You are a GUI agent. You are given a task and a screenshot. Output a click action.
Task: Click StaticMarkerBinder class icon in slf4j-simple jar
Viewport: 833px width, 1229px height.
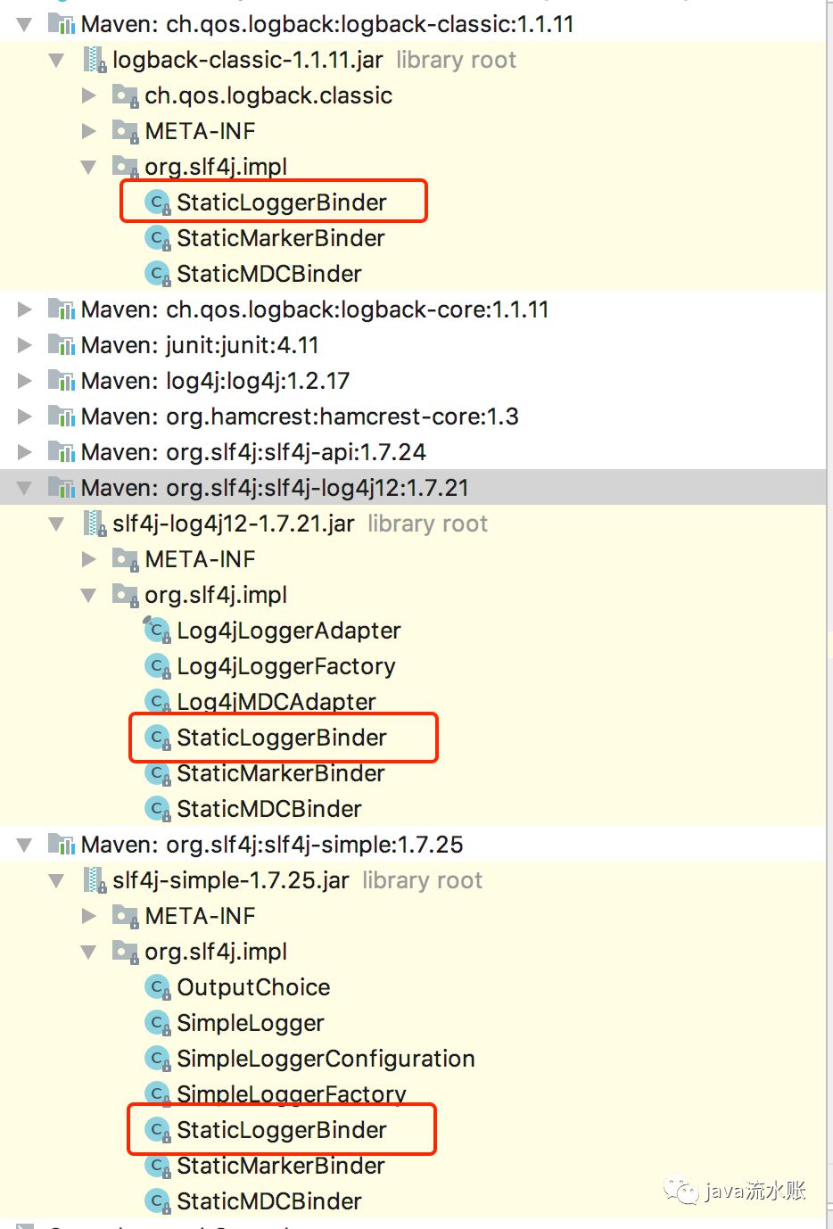(158, 1167)
